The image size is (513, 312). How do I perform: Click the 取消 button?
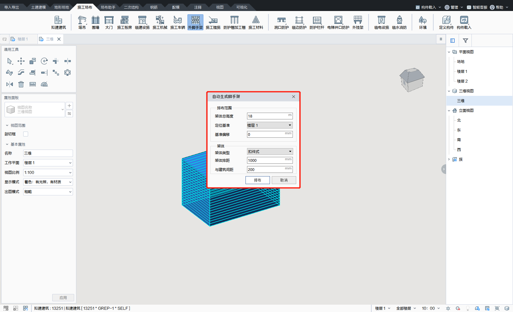[x=284, y=180]
